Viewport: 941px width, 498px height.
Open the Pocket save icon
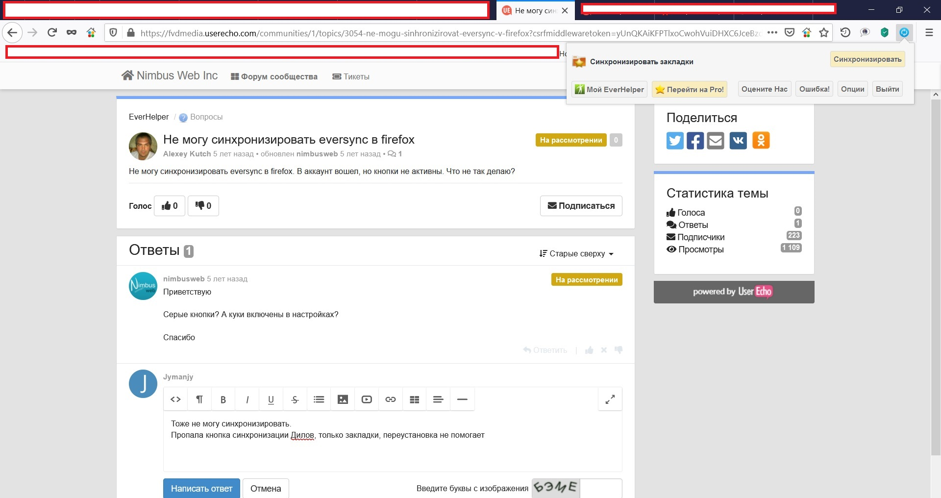(790, 33)
